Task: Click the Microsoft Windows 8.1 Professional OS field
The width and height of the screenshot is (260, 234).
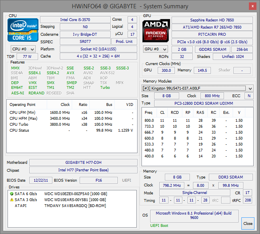Action: click(194, 216)
